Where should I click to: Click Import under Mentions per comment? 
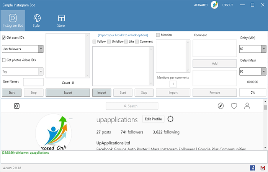coord(173,92)
